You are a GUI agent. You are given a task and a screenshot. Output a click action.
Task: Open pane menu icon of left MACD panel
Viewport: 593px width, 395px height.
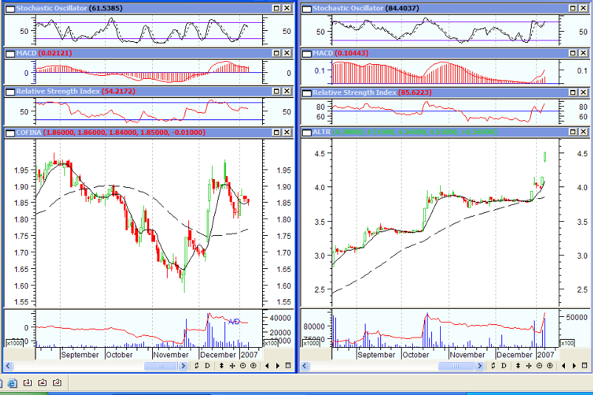(x=10, y=53)
